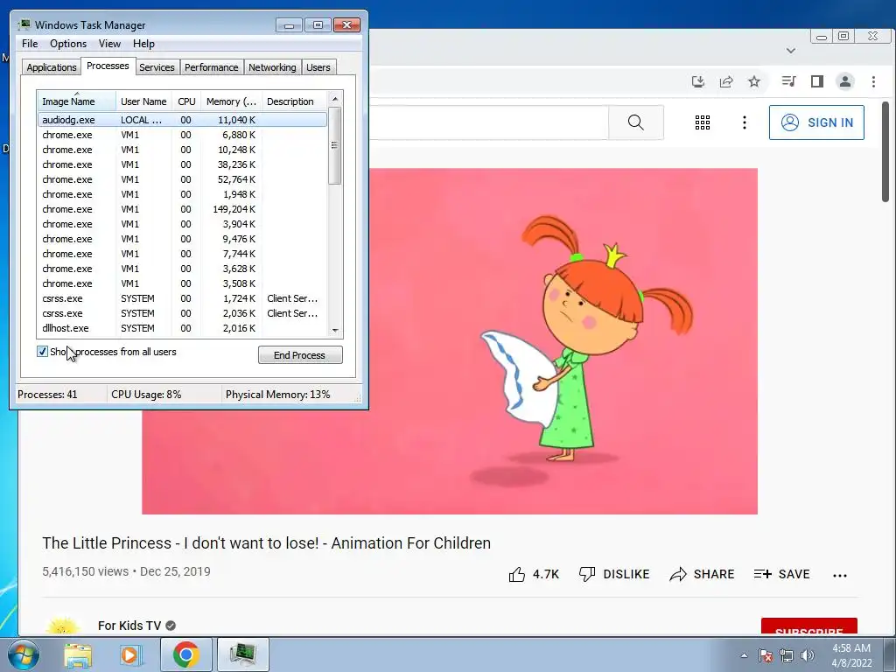Click the Task Manager taskbar icon

click(242, 654)
